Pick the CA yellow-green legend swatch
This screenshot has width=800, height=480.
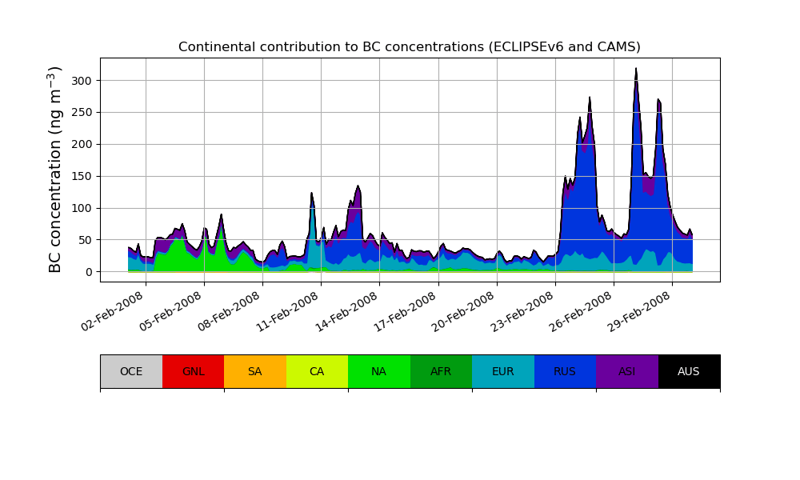[x=317, y=371]
